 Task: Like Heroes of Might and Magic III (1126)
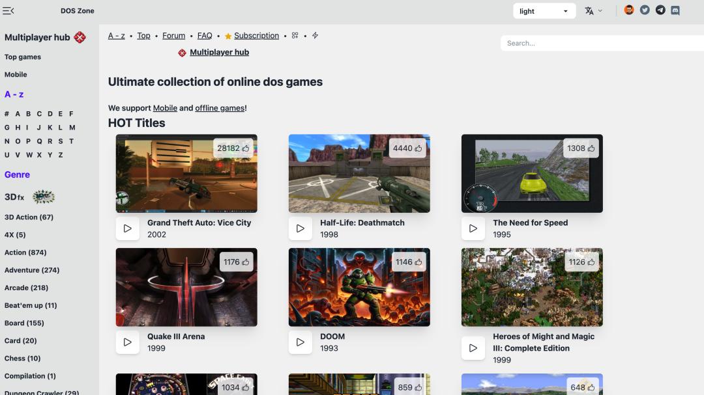(581, 262)
